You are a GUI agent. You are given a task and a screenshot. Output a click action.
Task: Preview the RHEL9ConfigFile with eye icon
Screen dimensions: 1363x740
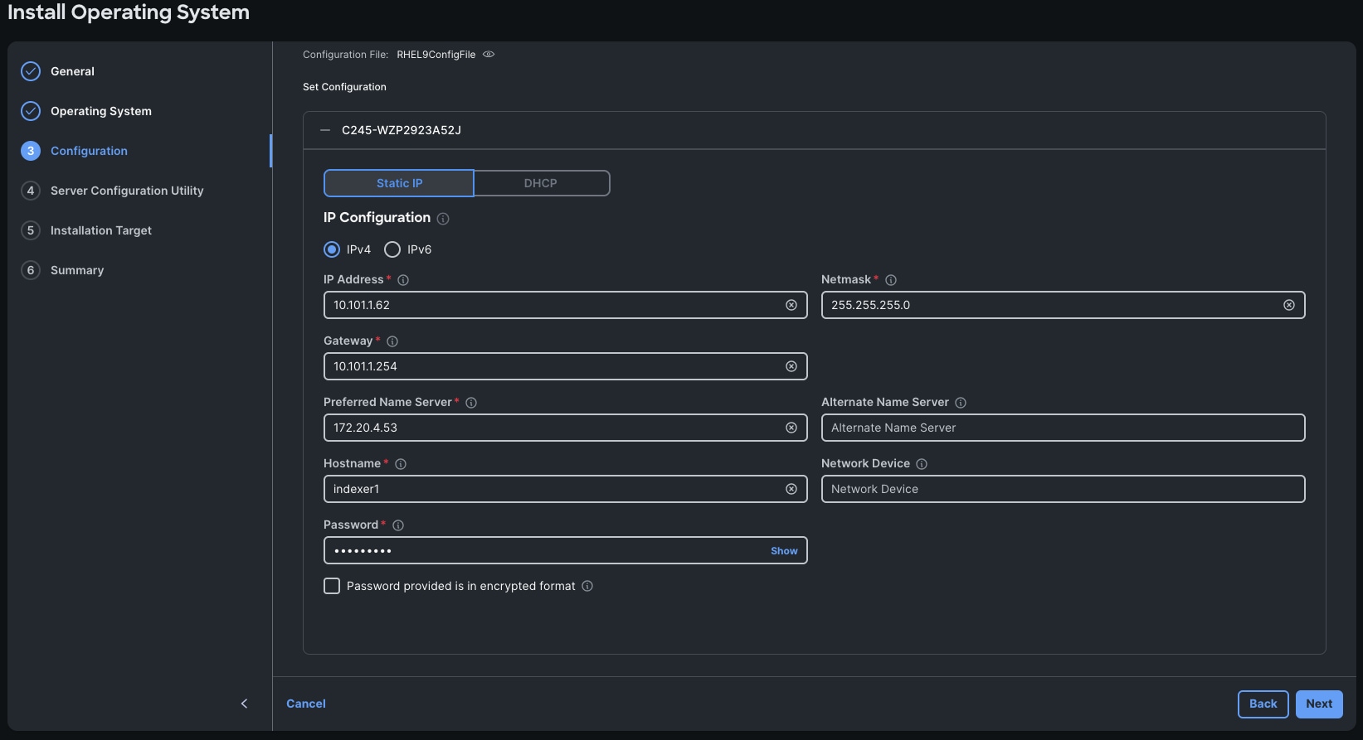point(489,55)
